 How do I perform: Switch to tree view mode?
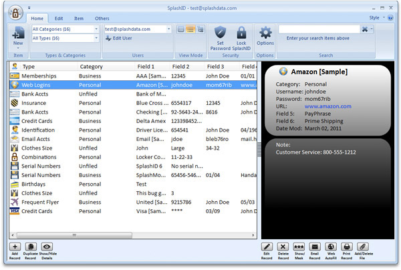tap(200, 29)
